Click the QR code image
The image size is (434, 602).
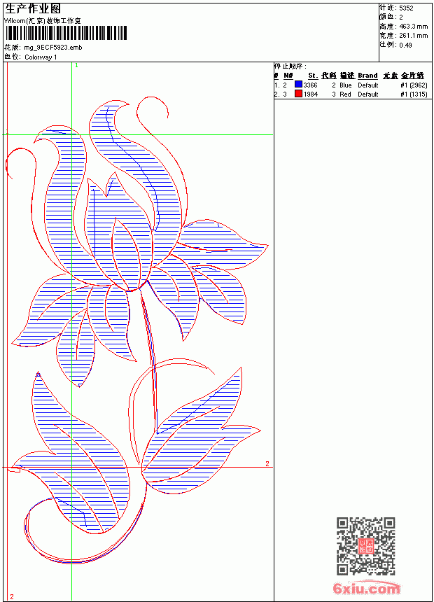(x=366, y=546)
